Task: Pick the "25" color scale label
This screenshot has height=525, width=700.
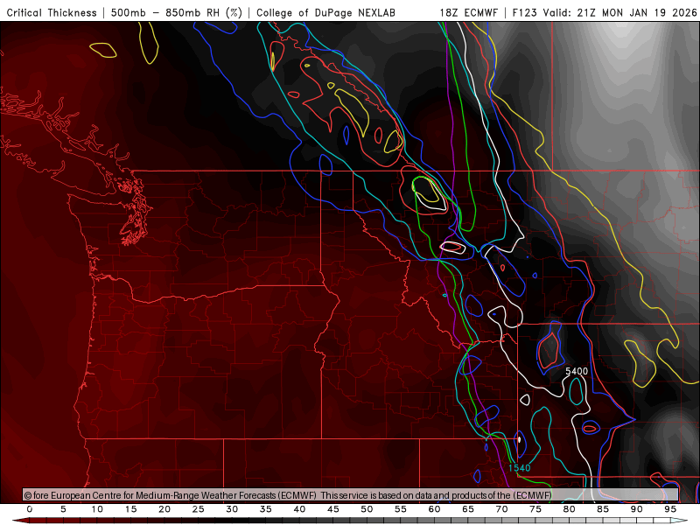Action: pos(199,509)
